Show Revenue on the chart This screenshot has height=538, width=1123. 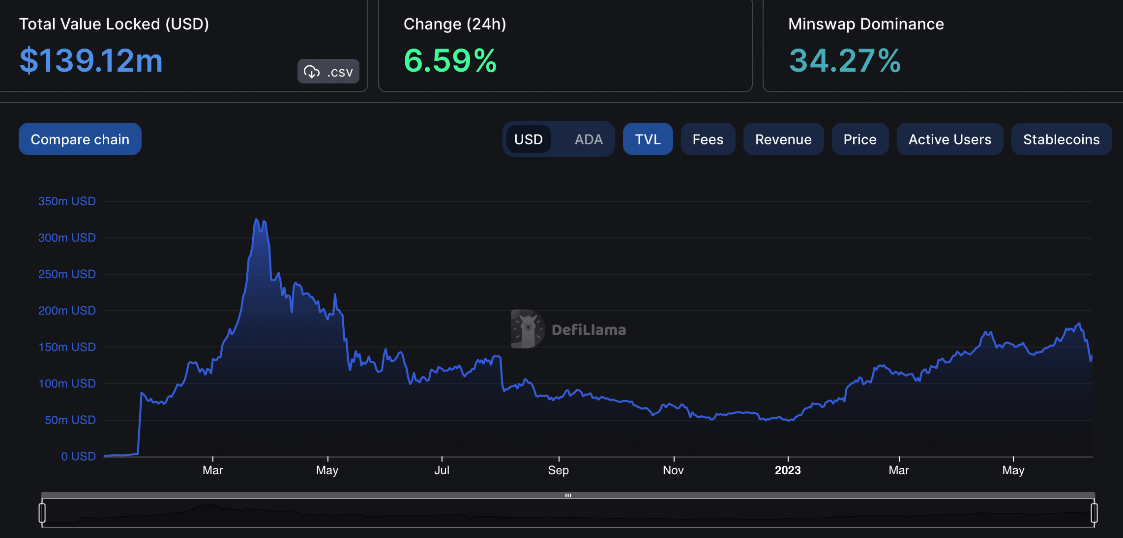[783, 139]
